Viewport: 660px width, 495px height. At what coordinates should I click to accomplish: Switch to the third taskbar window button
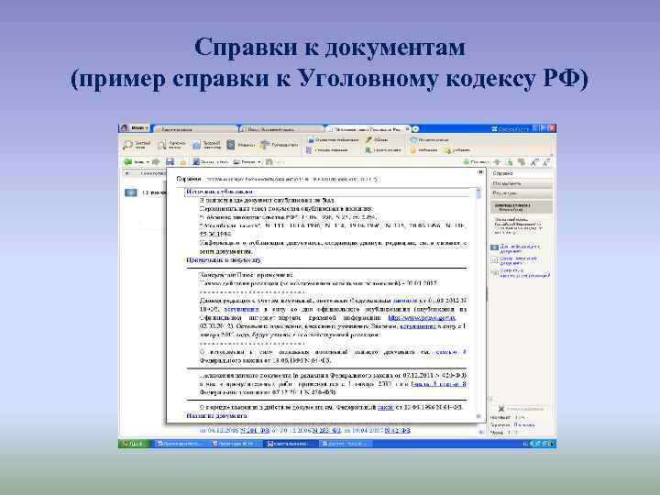coord(290,444)
